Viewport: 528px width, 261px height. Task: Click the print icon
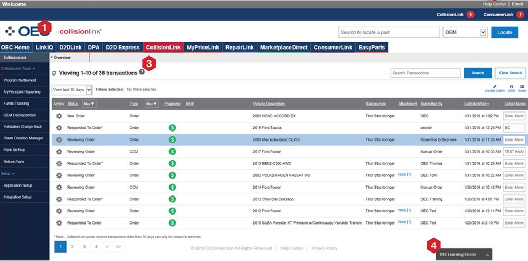[x=511, y=87]
